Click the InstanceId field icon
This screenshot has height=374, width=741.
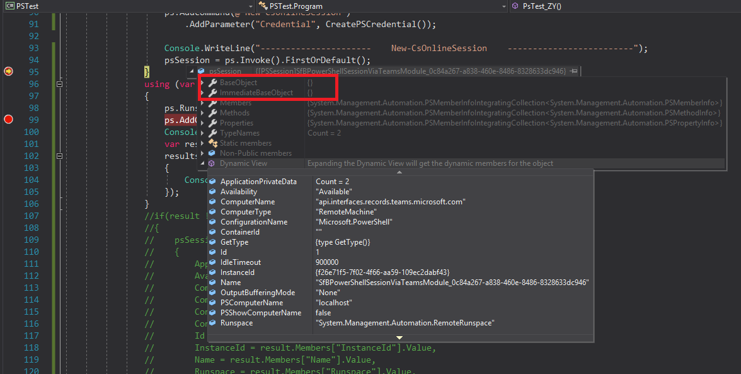213,272
